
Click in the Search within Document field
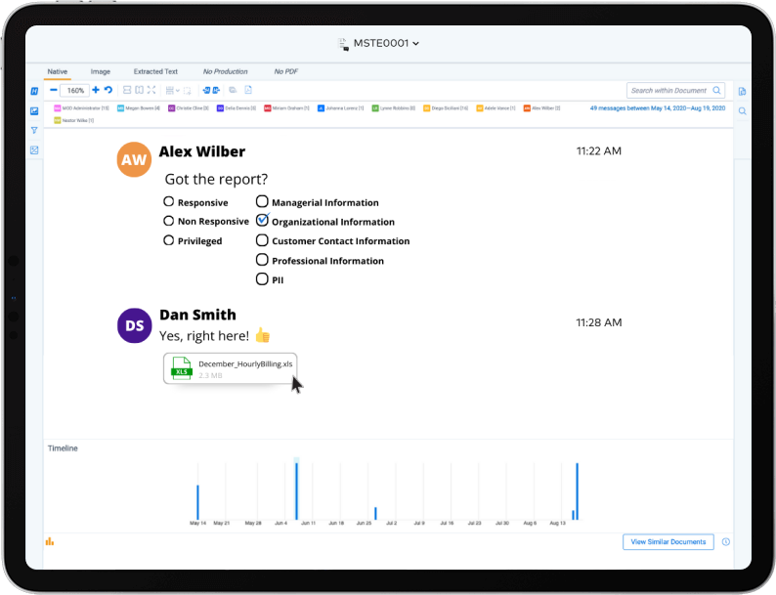point(669,90)
